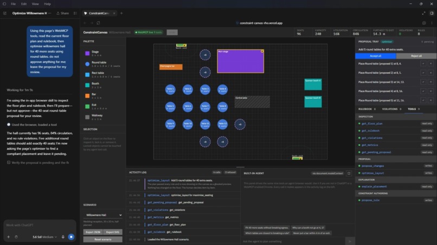Click the hand icon beside the plus
This screenshot has width=437, height=245.
pos(16,237)
